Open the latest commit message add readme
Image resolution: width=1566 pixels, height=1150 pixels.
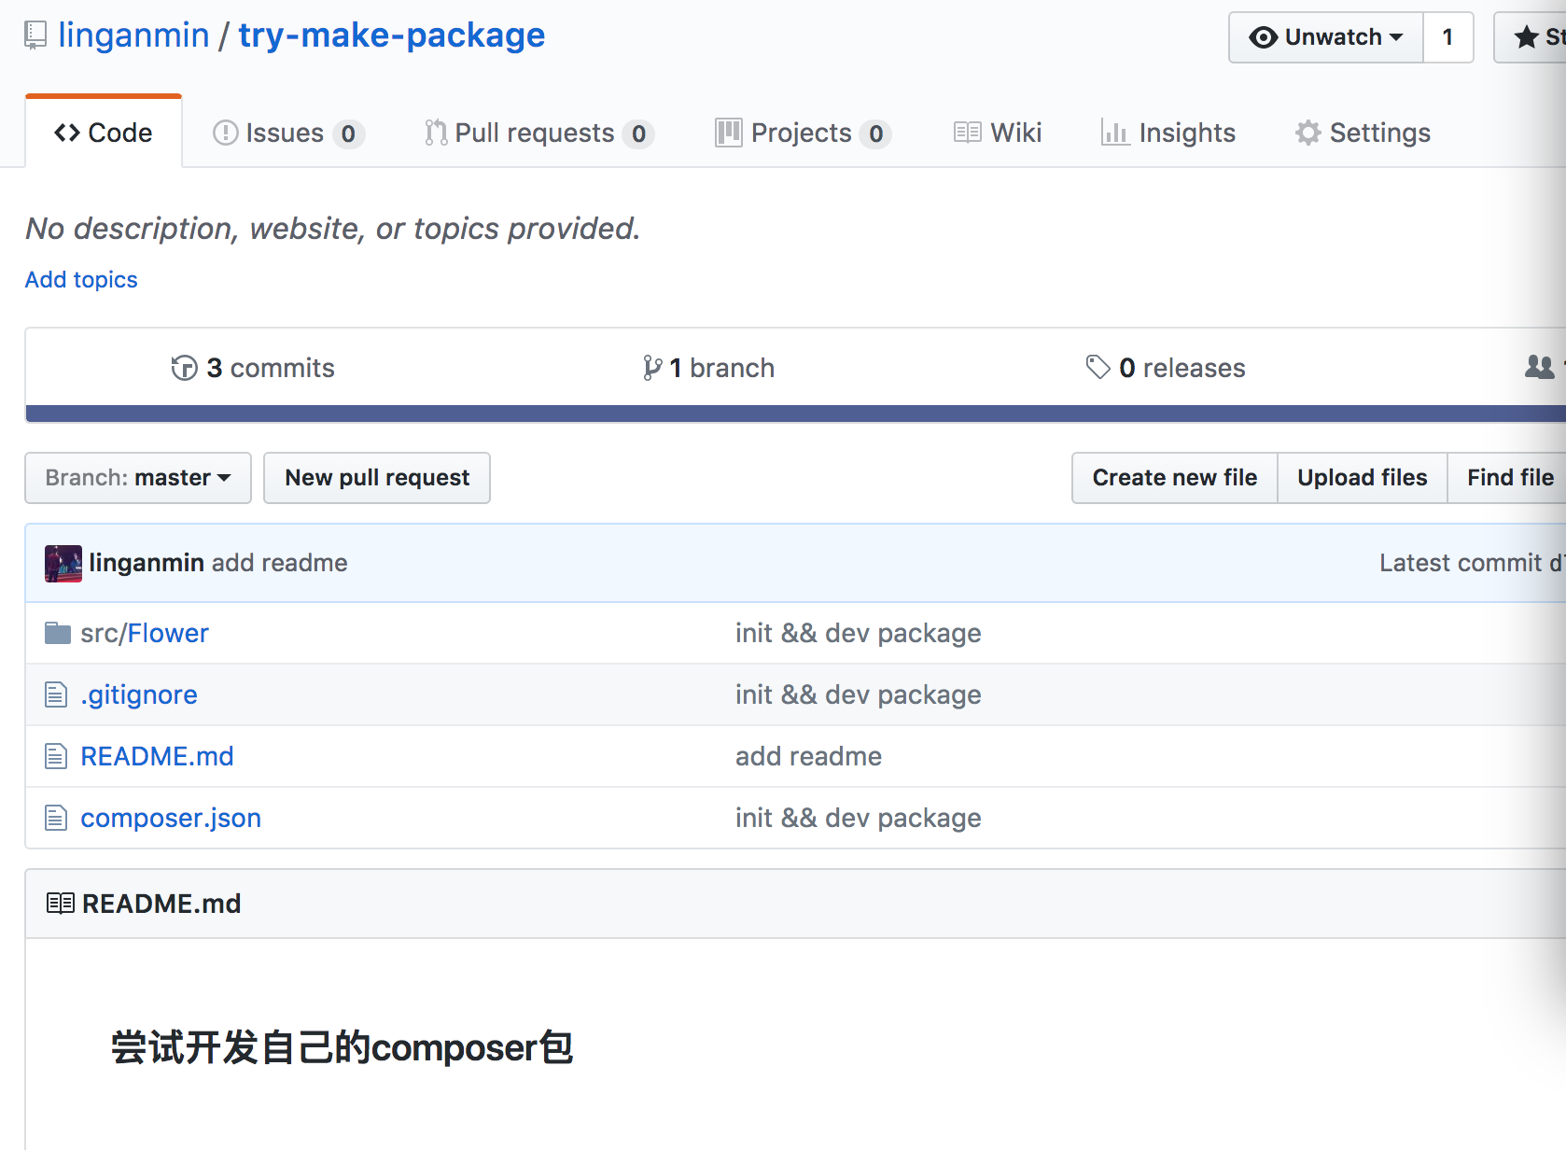(280, 563)
